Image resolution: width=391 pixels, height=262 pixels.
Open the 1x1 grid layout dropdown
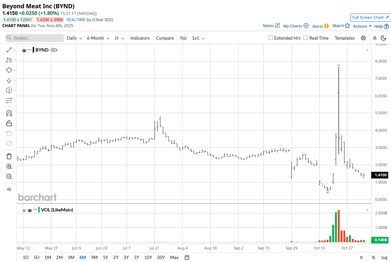[198, 38]
